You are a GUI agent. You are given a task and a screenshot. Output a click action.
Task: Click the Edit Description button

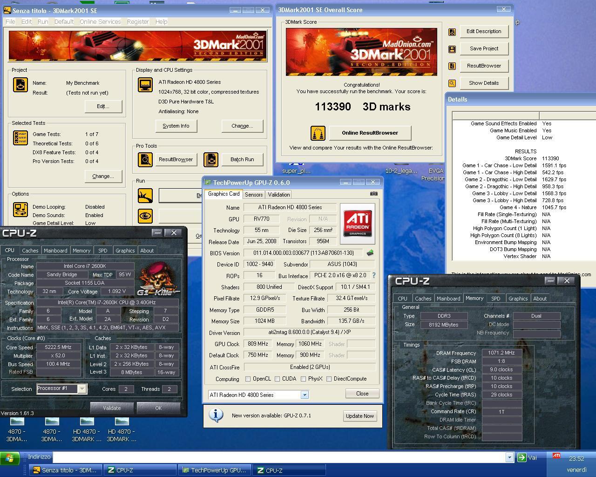484,31
